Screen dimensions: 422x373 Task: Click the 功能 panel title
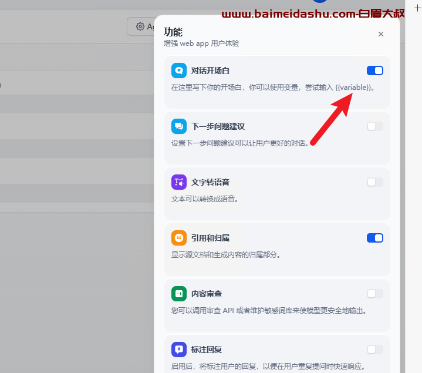[173, 32]
